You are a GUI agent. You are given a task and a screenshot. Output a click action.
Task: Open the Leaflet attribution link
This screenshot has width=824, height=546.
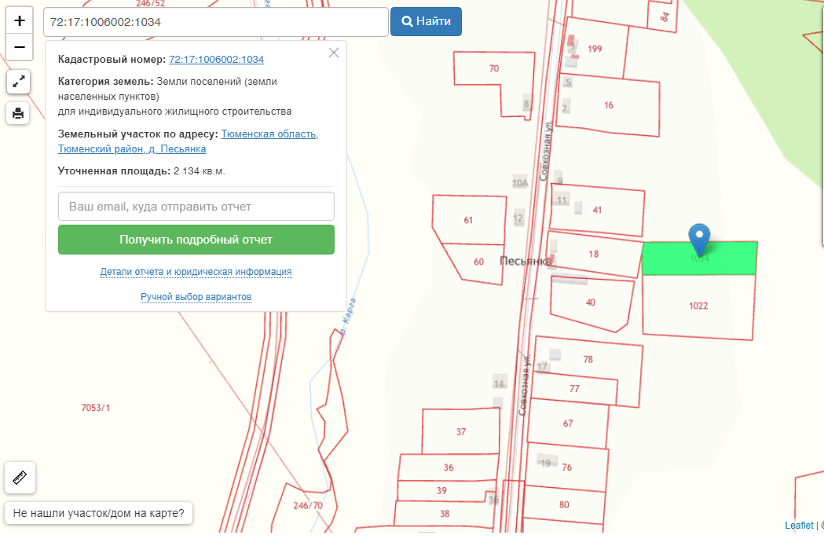[x=799, y=525]
